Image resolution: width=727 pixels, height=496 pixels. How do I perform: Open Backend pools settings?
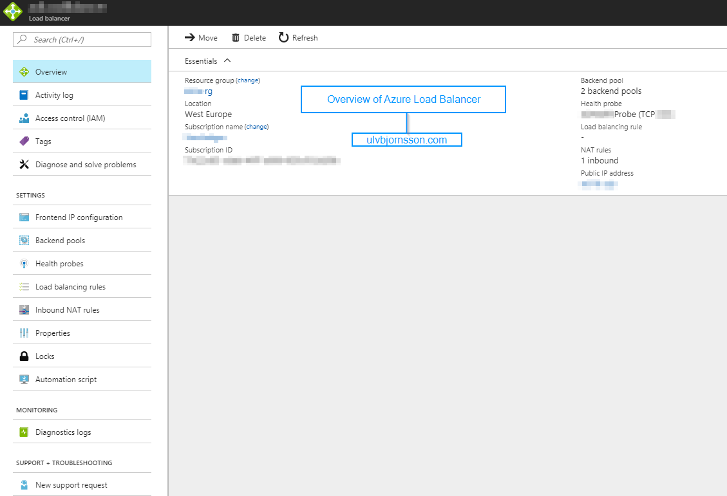82,241
